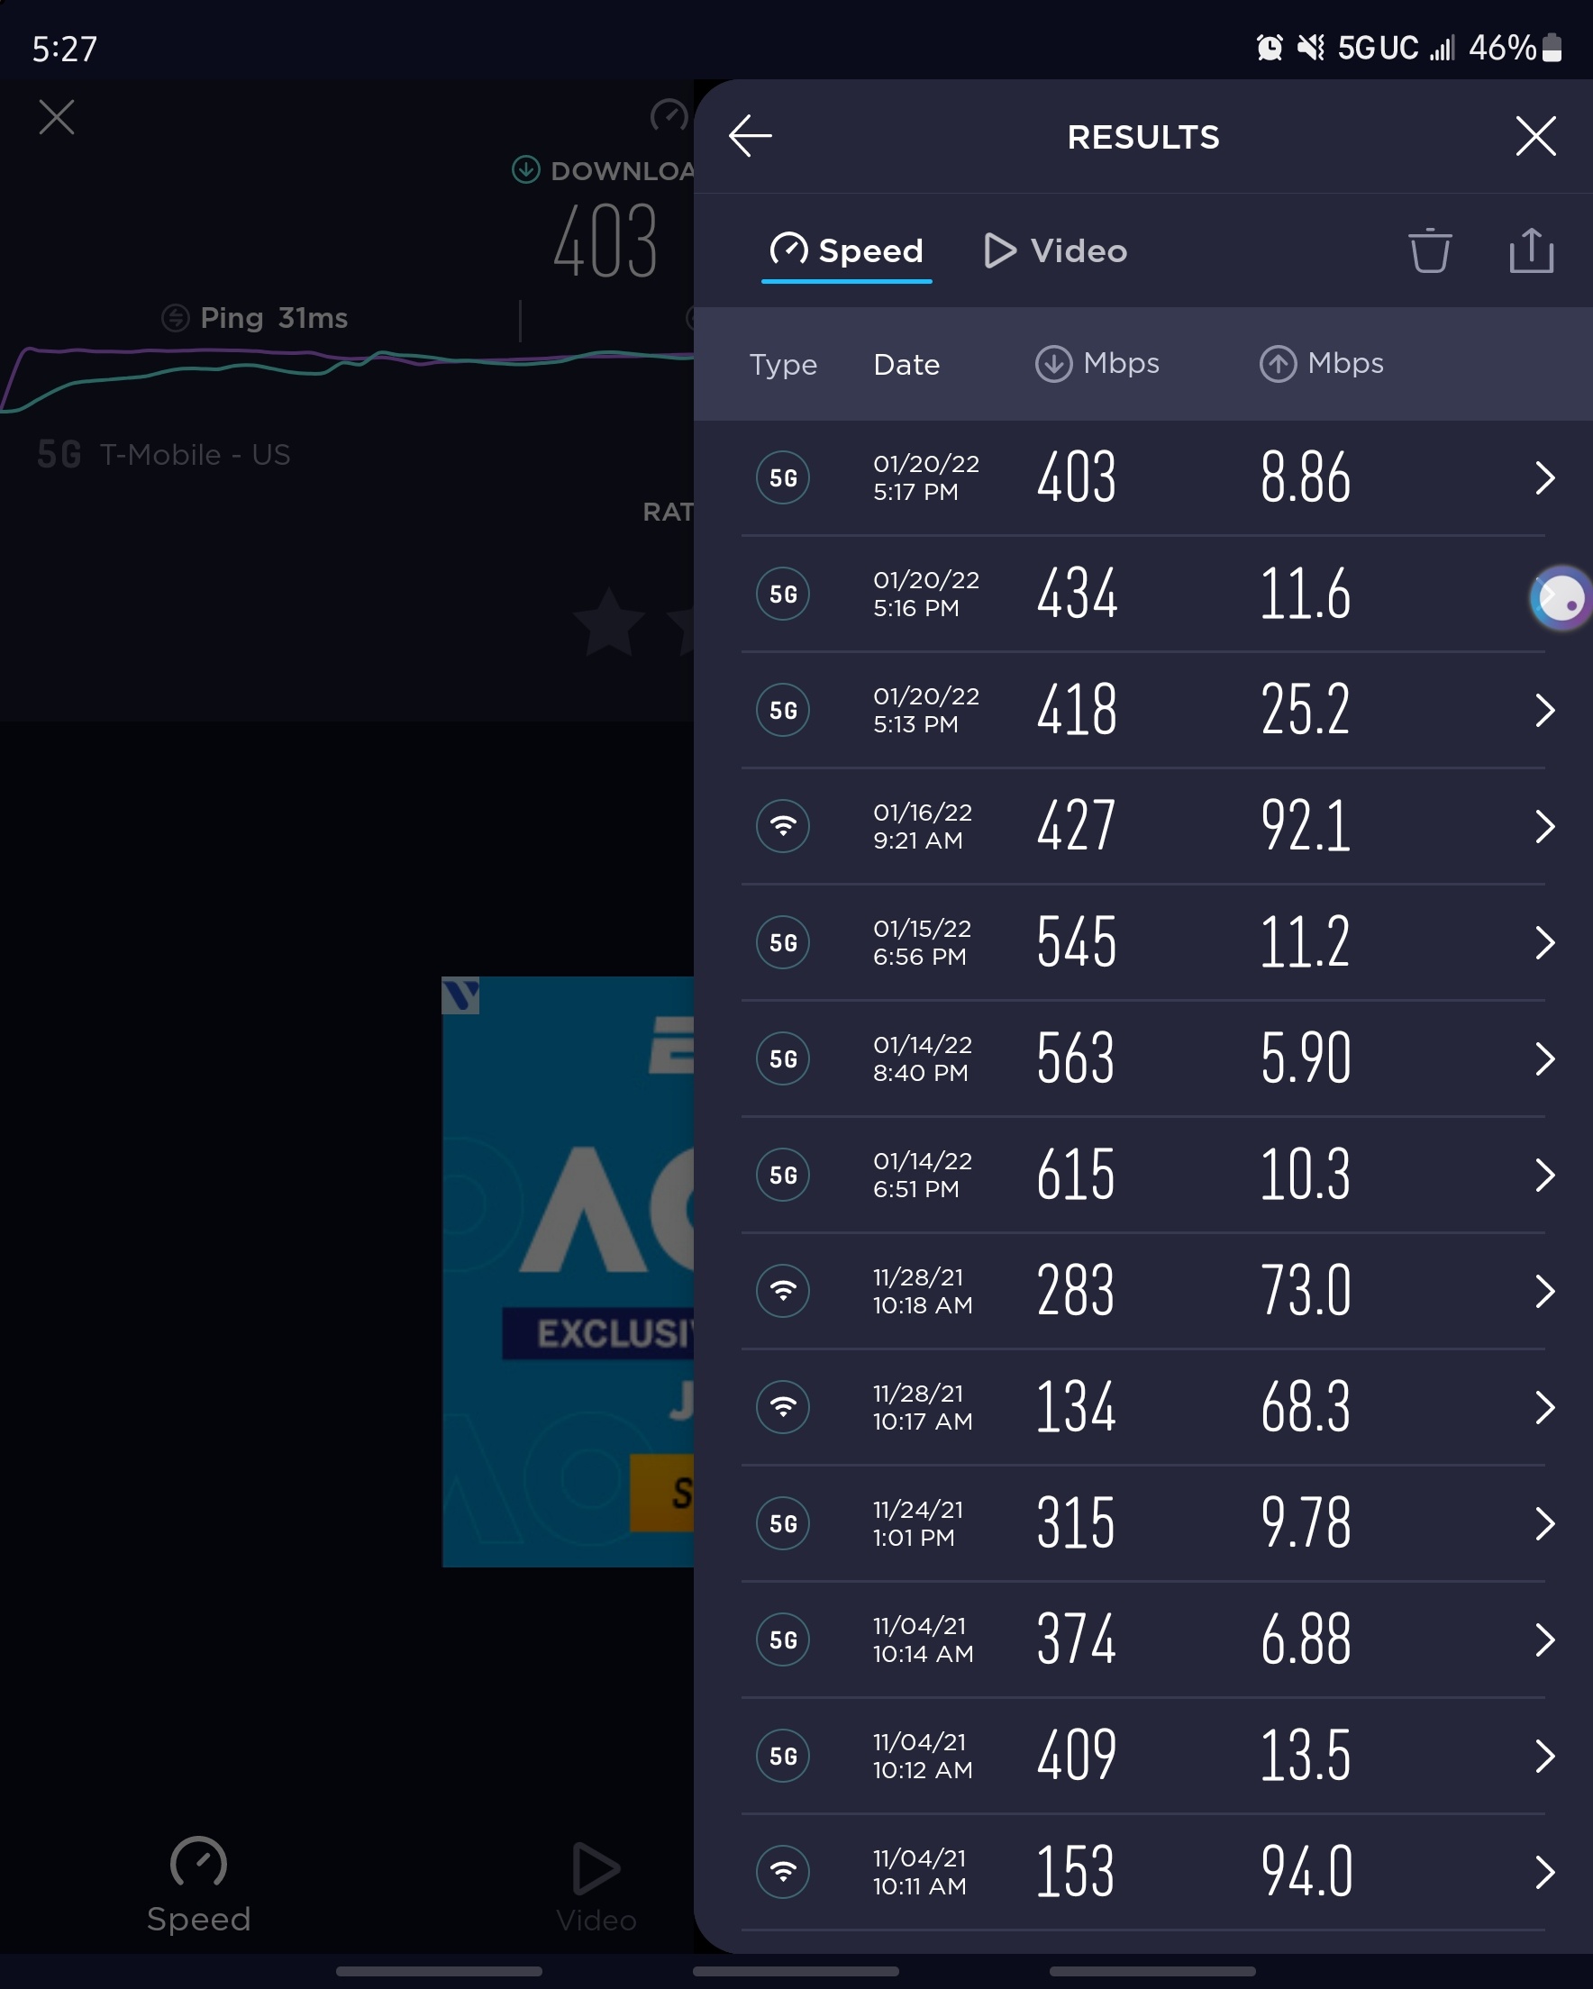Sort by upload Mbps column header

(x=1321, y=364)
